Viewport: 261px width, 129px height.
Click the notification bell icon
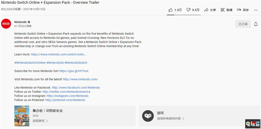256,24
